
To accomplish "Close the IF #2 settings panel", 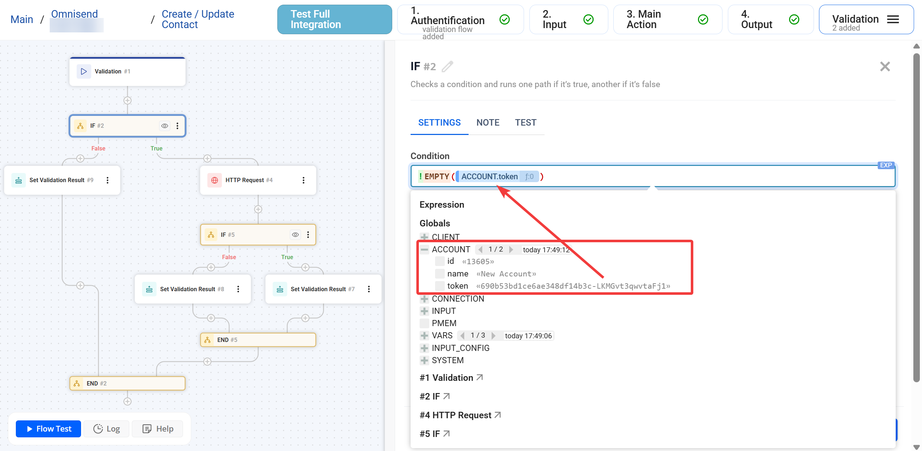I will 885,66.
